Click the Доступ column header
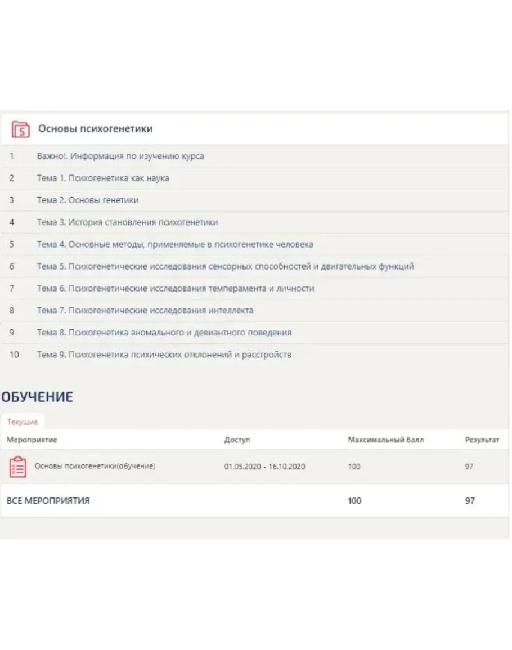 237,440
